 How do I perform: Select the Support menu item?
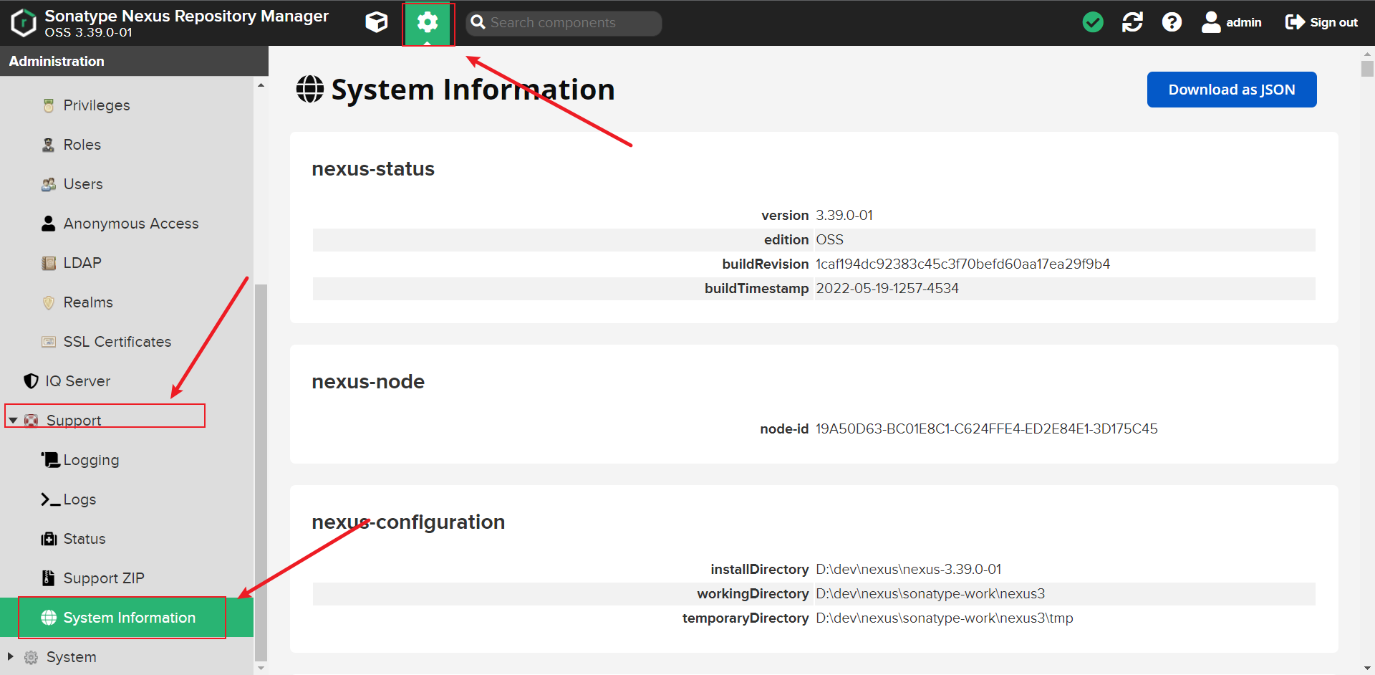pyautogui.click(x=74, y=421)
